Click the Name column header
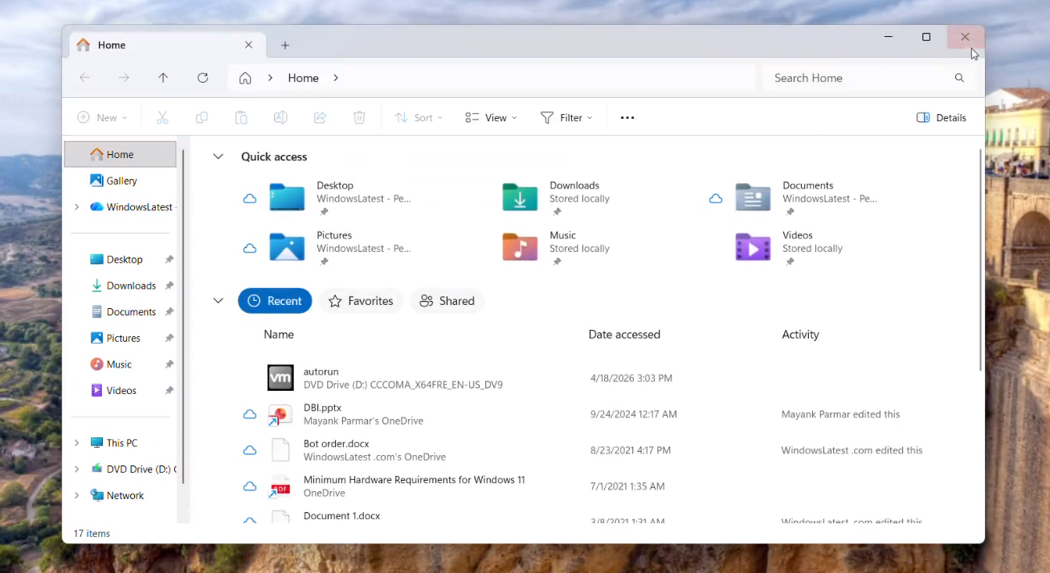This screenshot has height=573, width=1050. [x=279, y=335]
